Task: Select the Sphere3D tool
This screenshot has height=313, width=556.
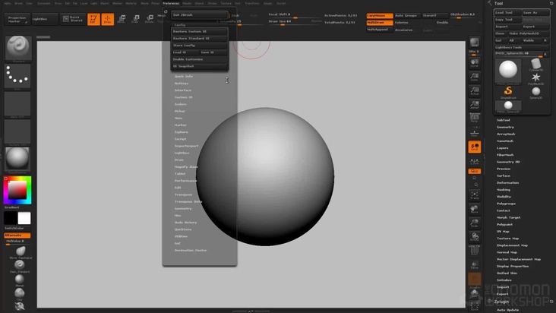Action: (535, 92)
